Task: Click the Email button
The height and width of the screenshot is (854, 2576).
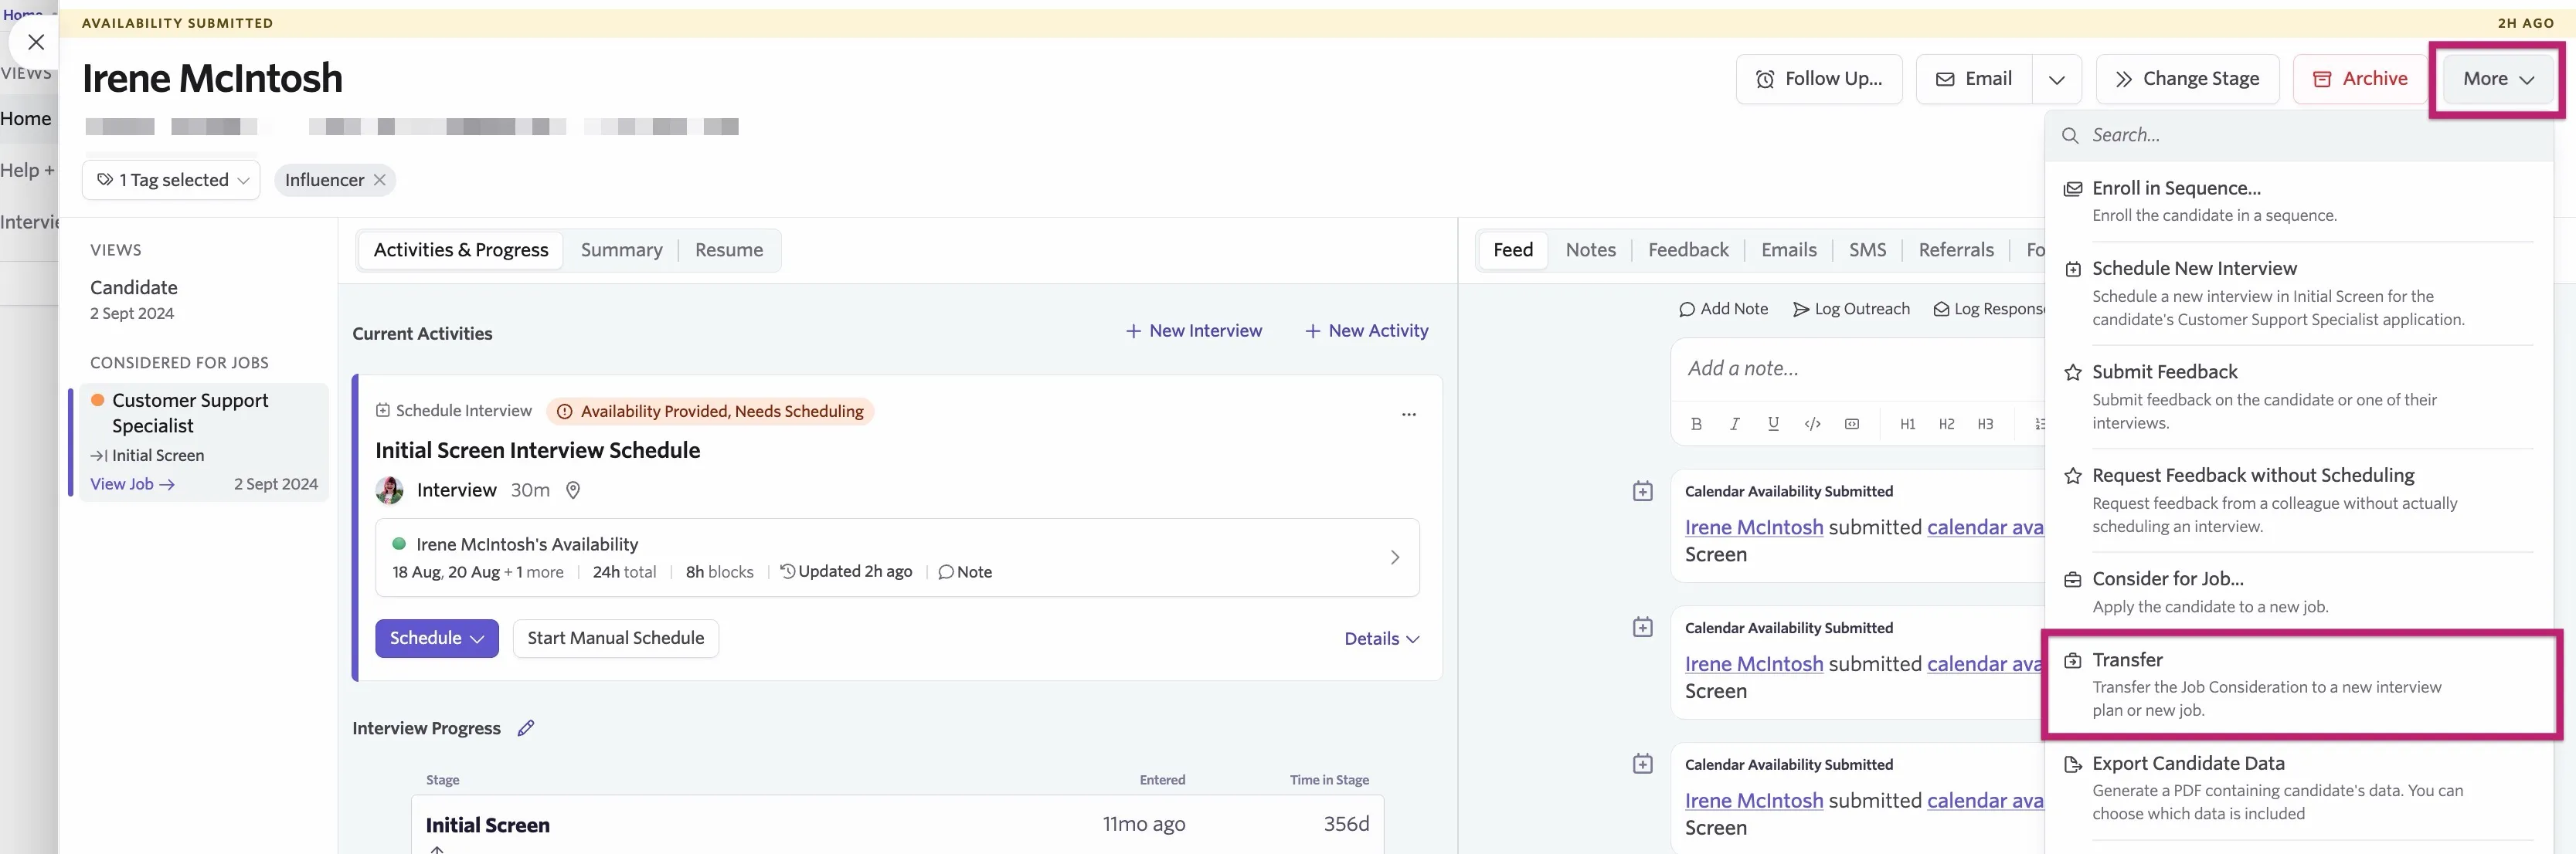Action: pyautogui.click(x=1974, y=79)
